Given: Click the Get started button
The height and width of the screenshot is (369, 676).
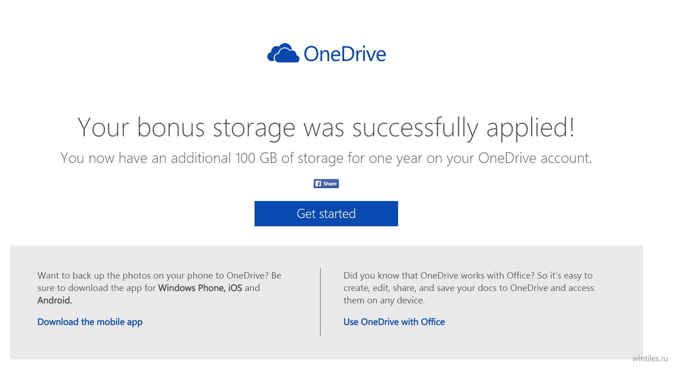Looking at the screenshot, I should 326,213.
